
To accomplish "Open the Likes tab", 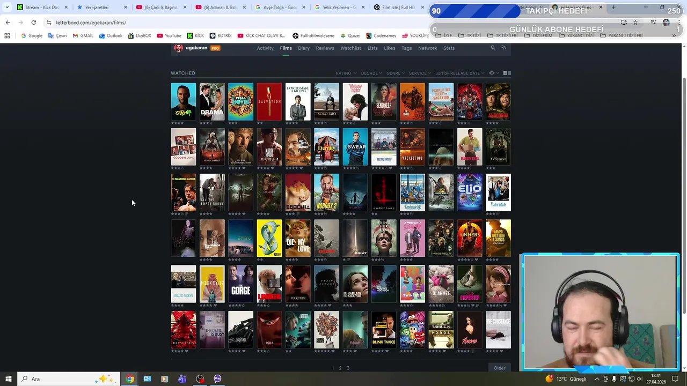I will click(x=390, y=48).
